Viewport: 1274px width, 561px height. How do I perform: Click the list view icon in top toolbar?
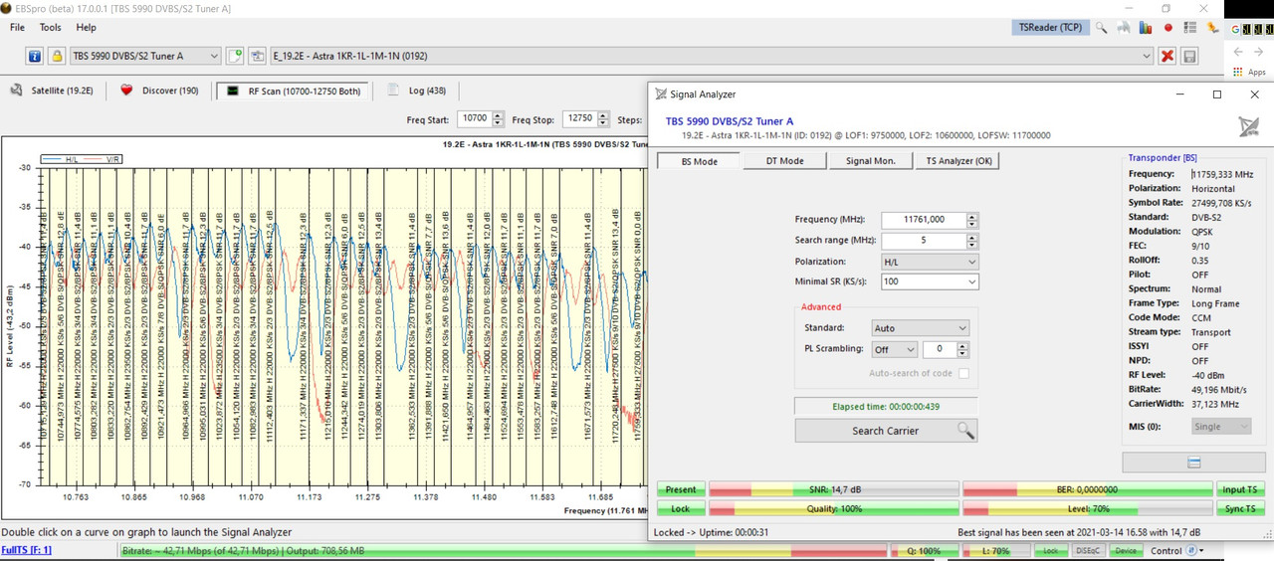click(1189, 28)
